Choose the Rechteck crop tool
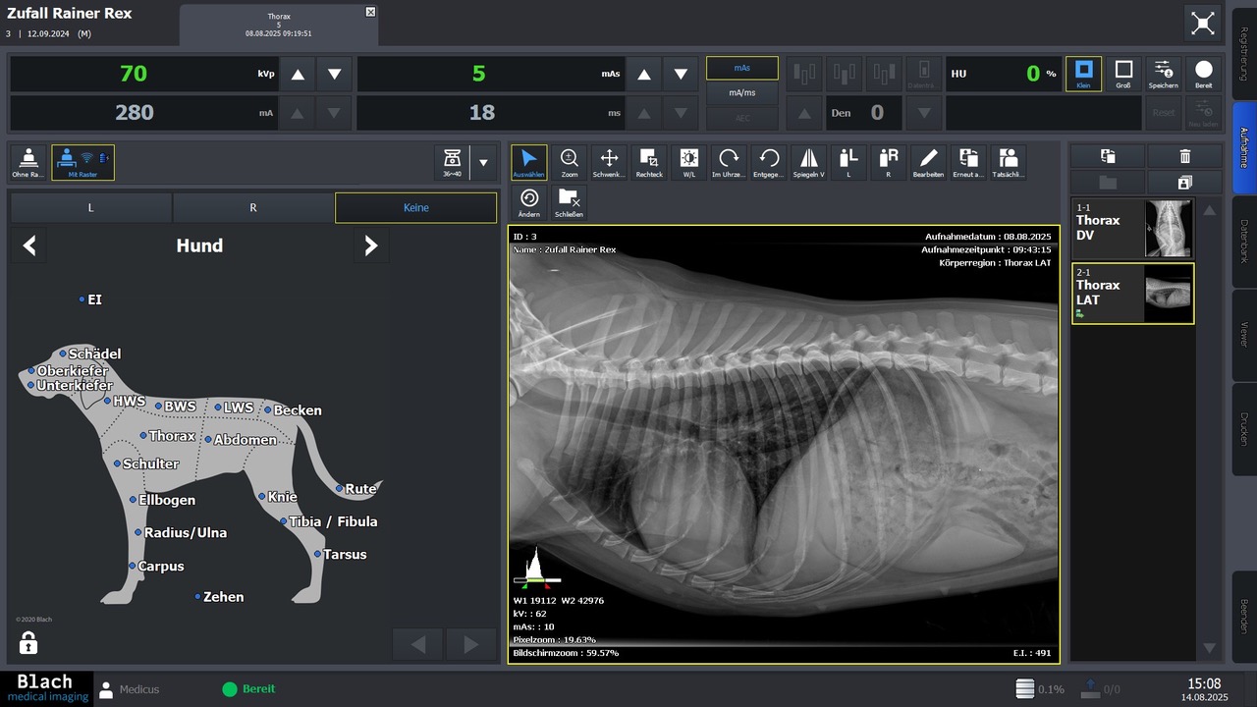The height and width of the screenshot is (707, 1257). coord(649,162)
